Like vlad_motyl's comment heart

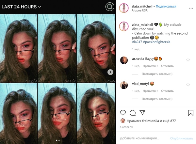coord(188,85)
